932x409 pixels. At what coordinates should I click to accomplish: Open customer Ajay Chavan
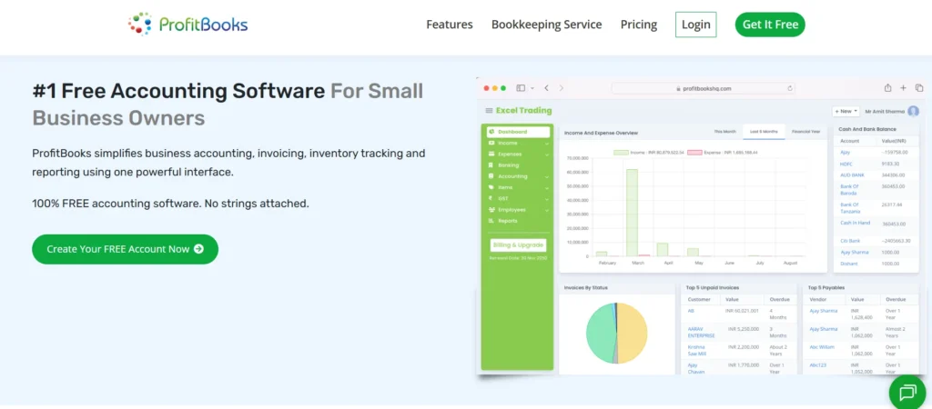[696, 369]
